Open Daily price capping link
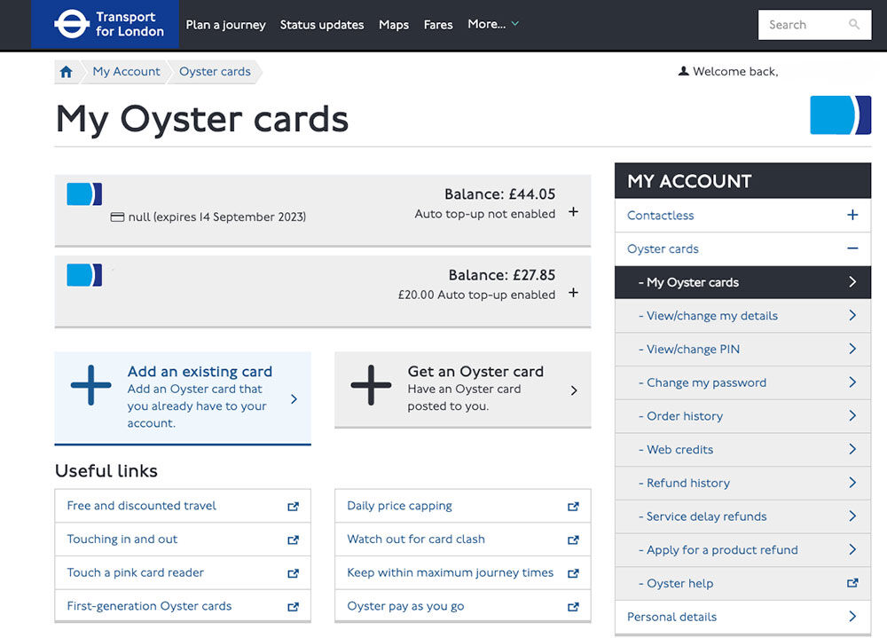The image size is (887, 638). (x=399, y=506)
